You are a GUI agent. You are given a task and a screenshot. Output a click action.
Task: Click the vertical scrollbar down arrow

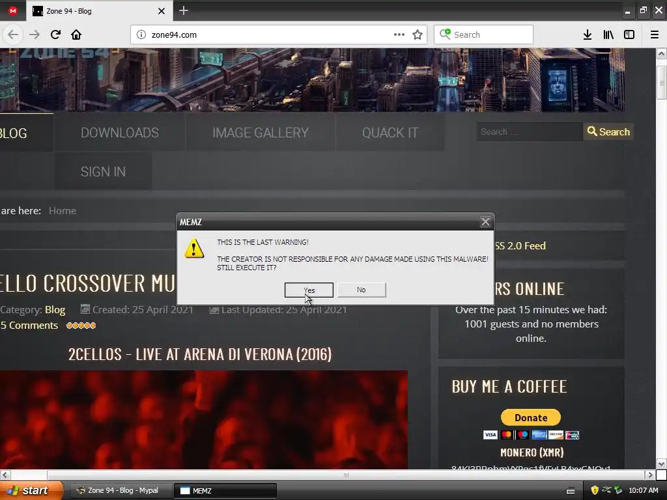point(661,464)
